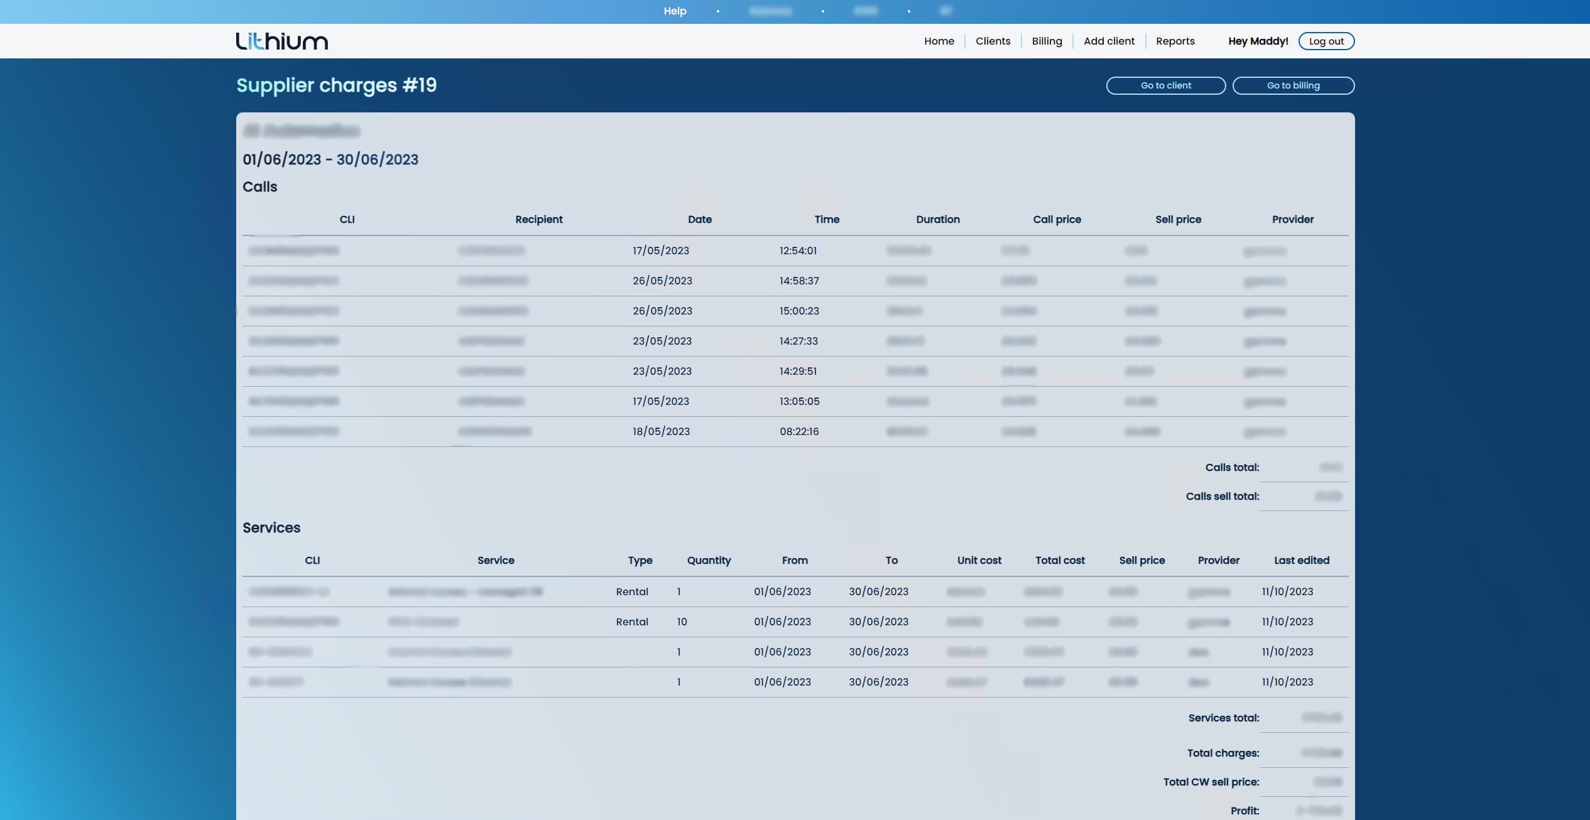Sort calls by the Duration column
Screen dimensions: 1590x820
(x=937, y=219)
